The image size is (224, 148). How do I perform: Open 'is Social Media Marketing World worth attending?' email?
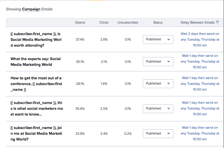point(36,40)
